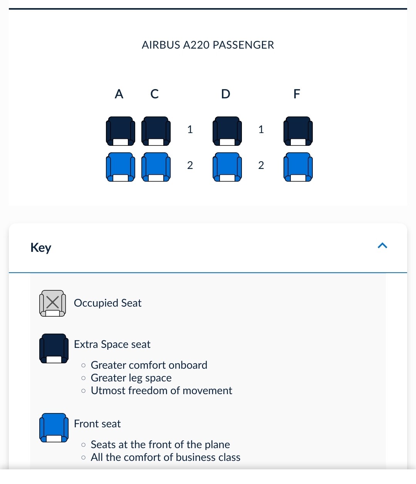Collapse the Key section chevron

click(x=382, y=246)
